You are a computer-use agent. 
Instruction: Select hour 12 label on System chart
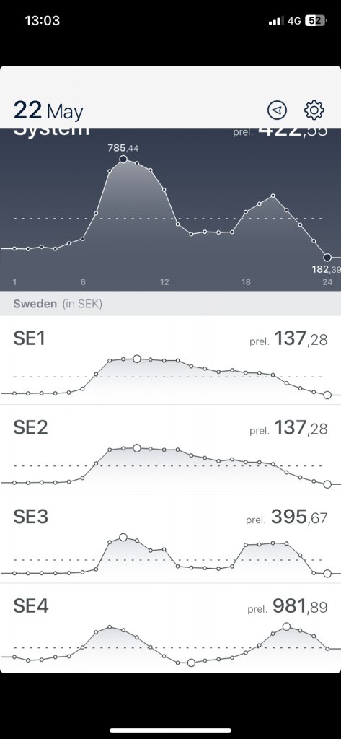pos(164,282)
